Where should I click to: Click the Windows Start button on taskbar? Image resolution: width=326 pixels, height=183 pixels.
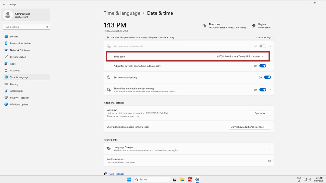click(129, 179)
